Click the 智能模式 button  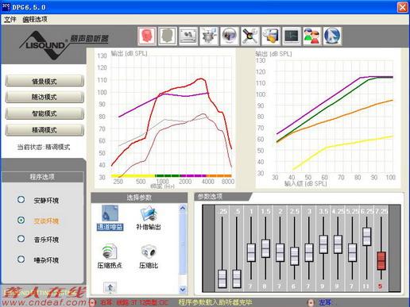[44, 113]
